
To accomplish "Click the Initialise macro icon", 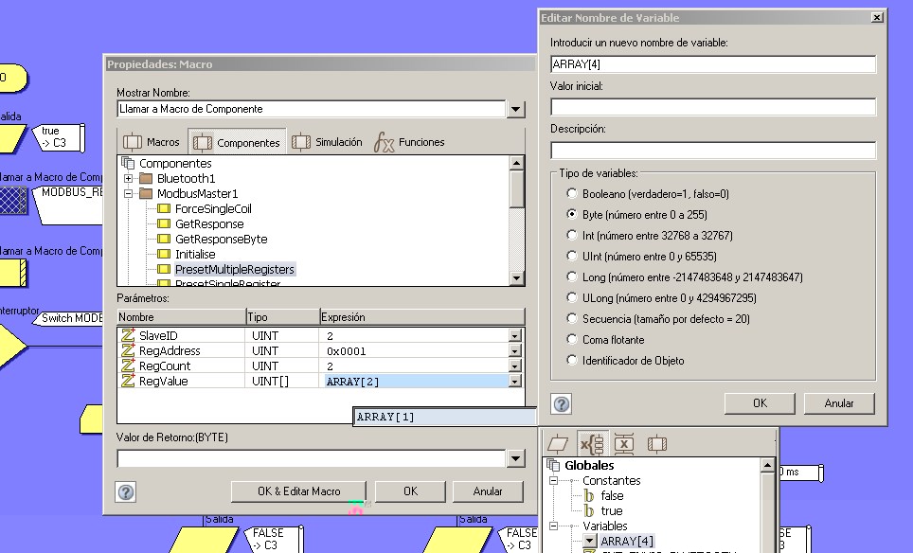I will coord(164,254).
